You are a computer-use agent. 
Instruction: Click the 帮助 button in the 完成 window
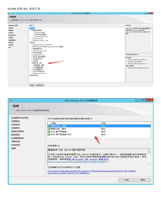[x=143, y=180]
